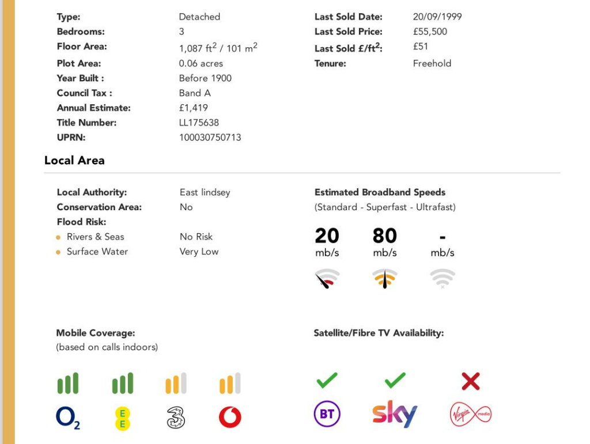Click the title number LL175638
This screenshot has height=444, width=590.
pyautogui.click(x=199, y=123)
